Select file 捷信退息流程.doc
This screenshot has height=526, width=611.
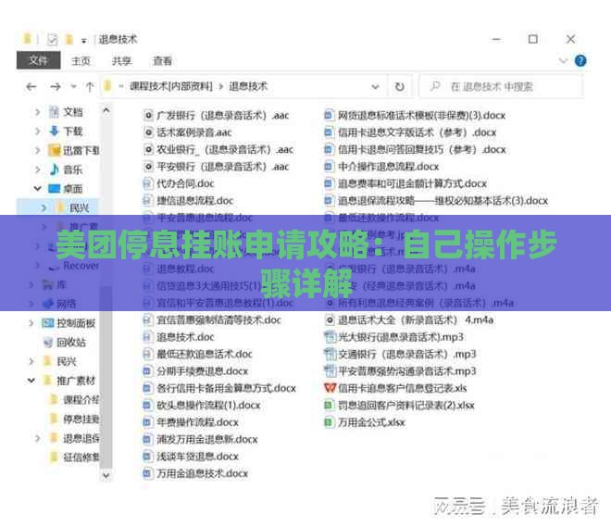188,200
